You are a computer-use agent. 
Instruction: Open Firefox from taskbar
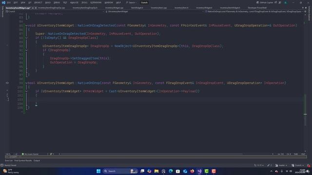[x=192, y=171]
